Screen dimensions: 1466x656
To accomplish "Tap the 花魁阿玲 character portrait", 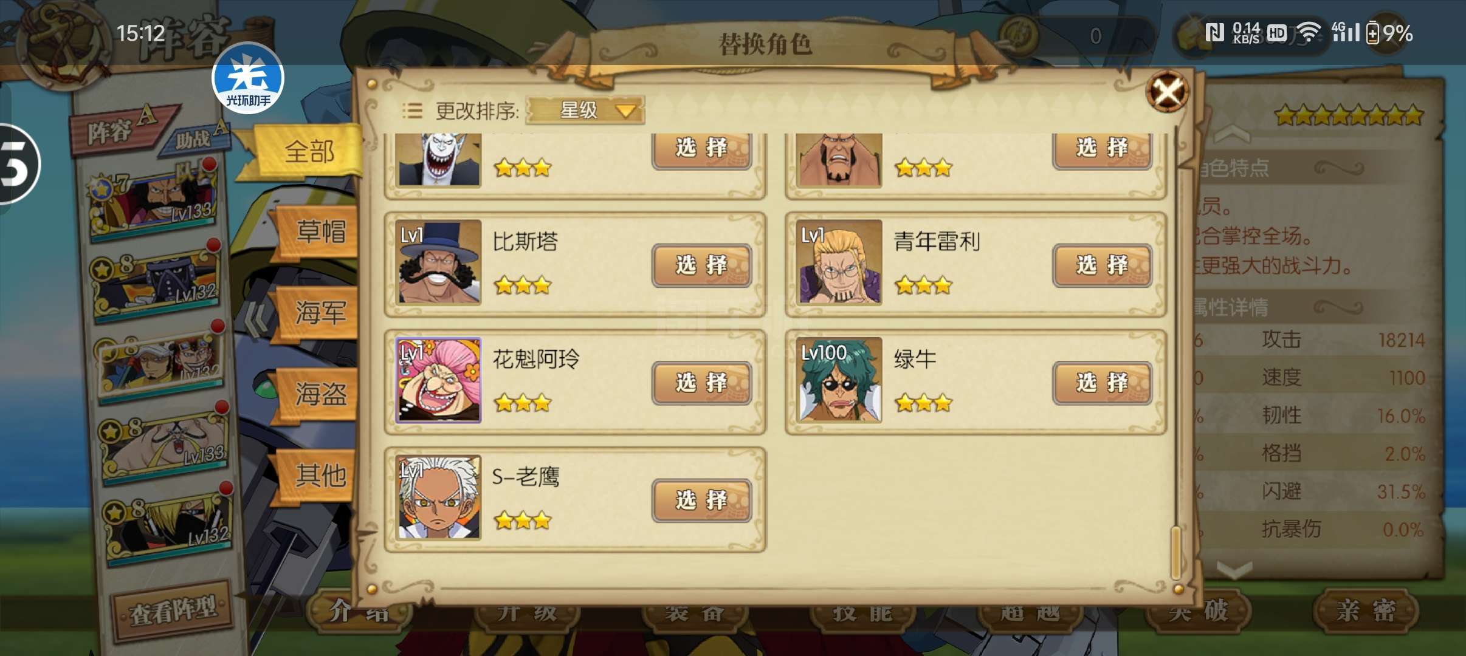I will 438,380.
